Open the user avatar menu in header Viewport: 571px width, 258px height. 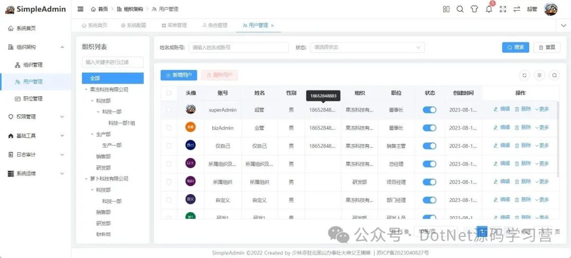(550, 9)
